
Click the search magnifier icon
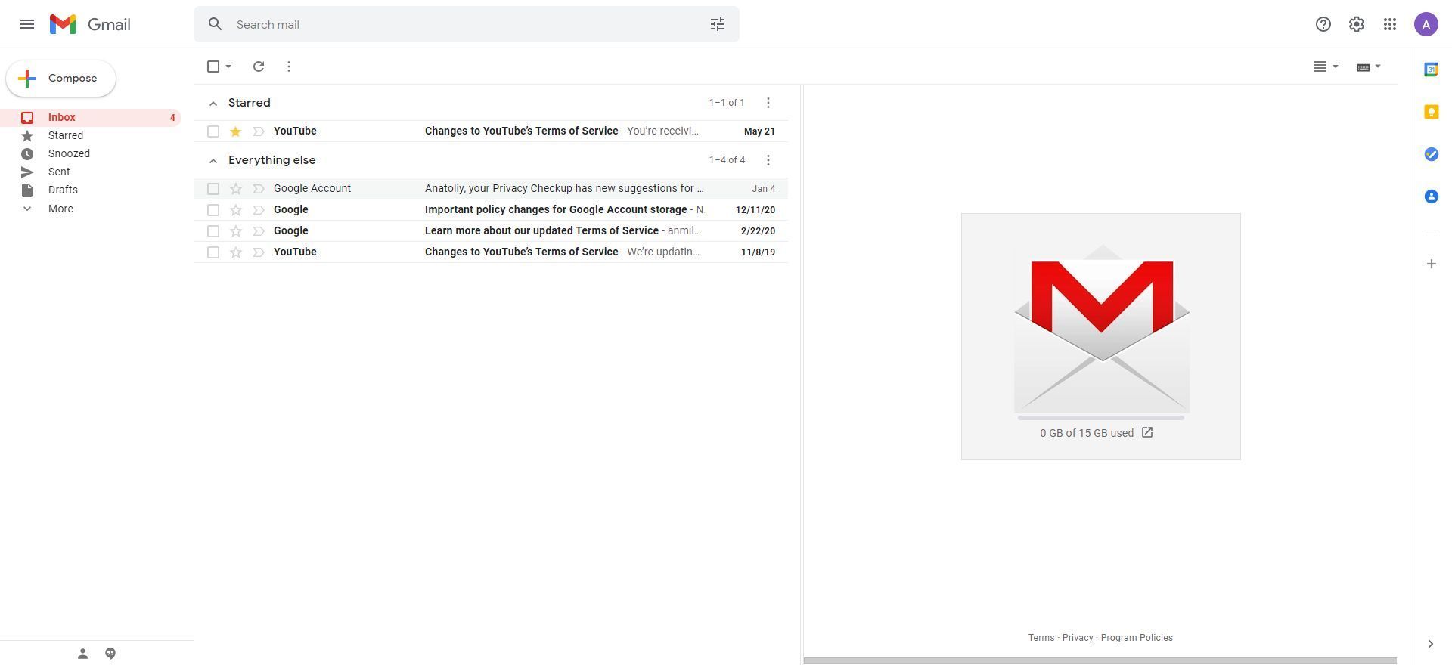point(216,24)
